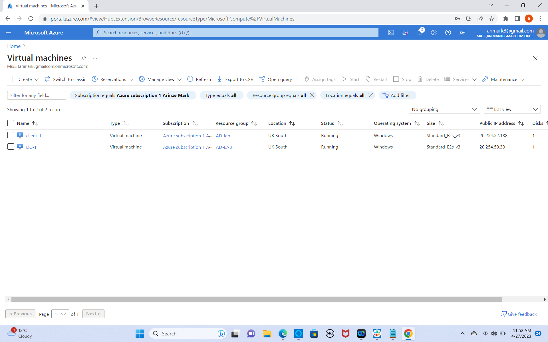Open Azure portal hamburger menu

(9, 32)
